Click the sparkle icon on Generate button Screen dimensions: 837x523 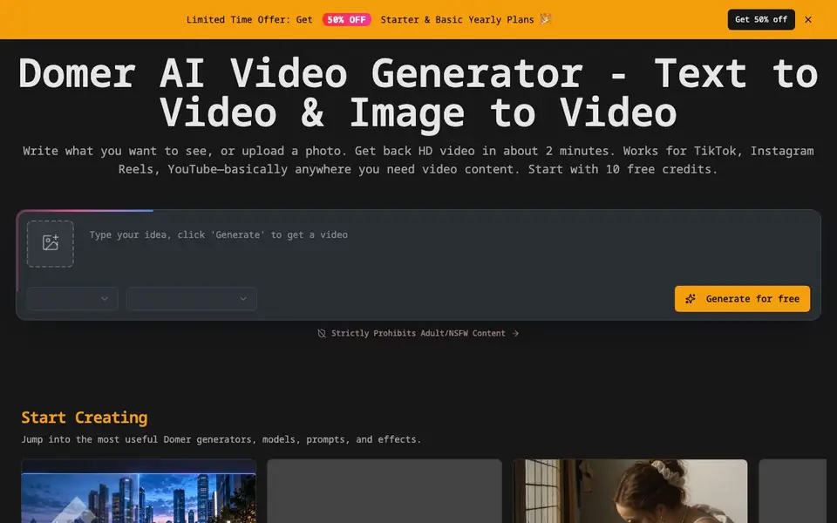[x=691, y=299]
